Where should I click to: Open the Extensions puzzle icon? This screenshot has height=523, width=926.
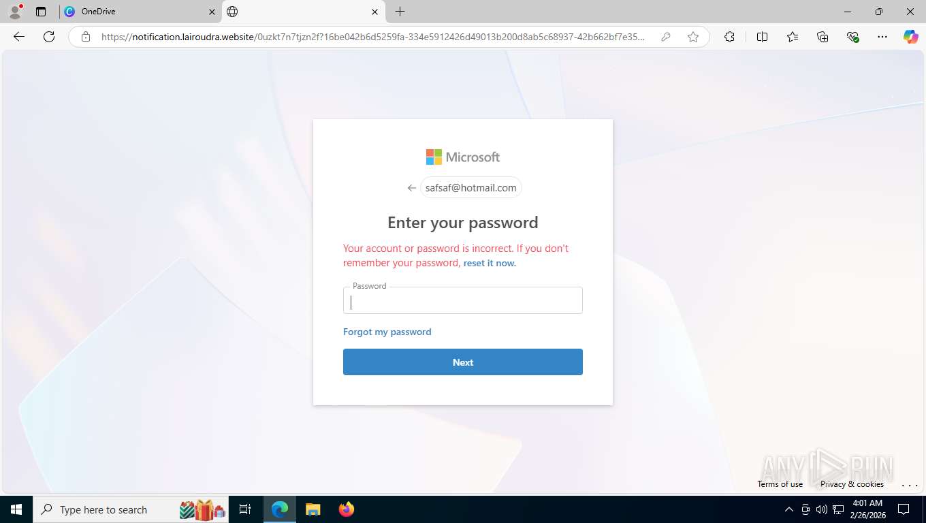point(729,37)
